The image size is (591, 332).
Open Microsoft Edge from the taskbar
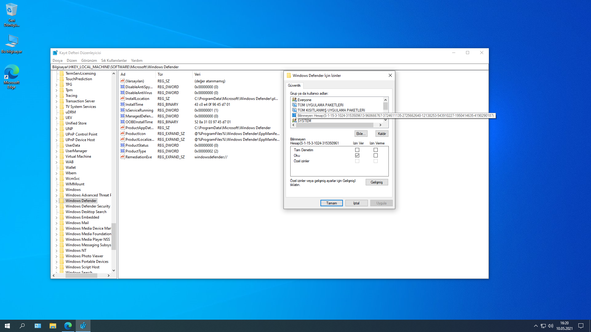pos(68,326)
